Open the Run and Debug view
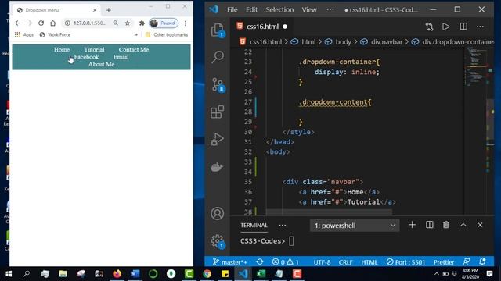This screenshot has height=281, width=501. click(x=218, y=139)
